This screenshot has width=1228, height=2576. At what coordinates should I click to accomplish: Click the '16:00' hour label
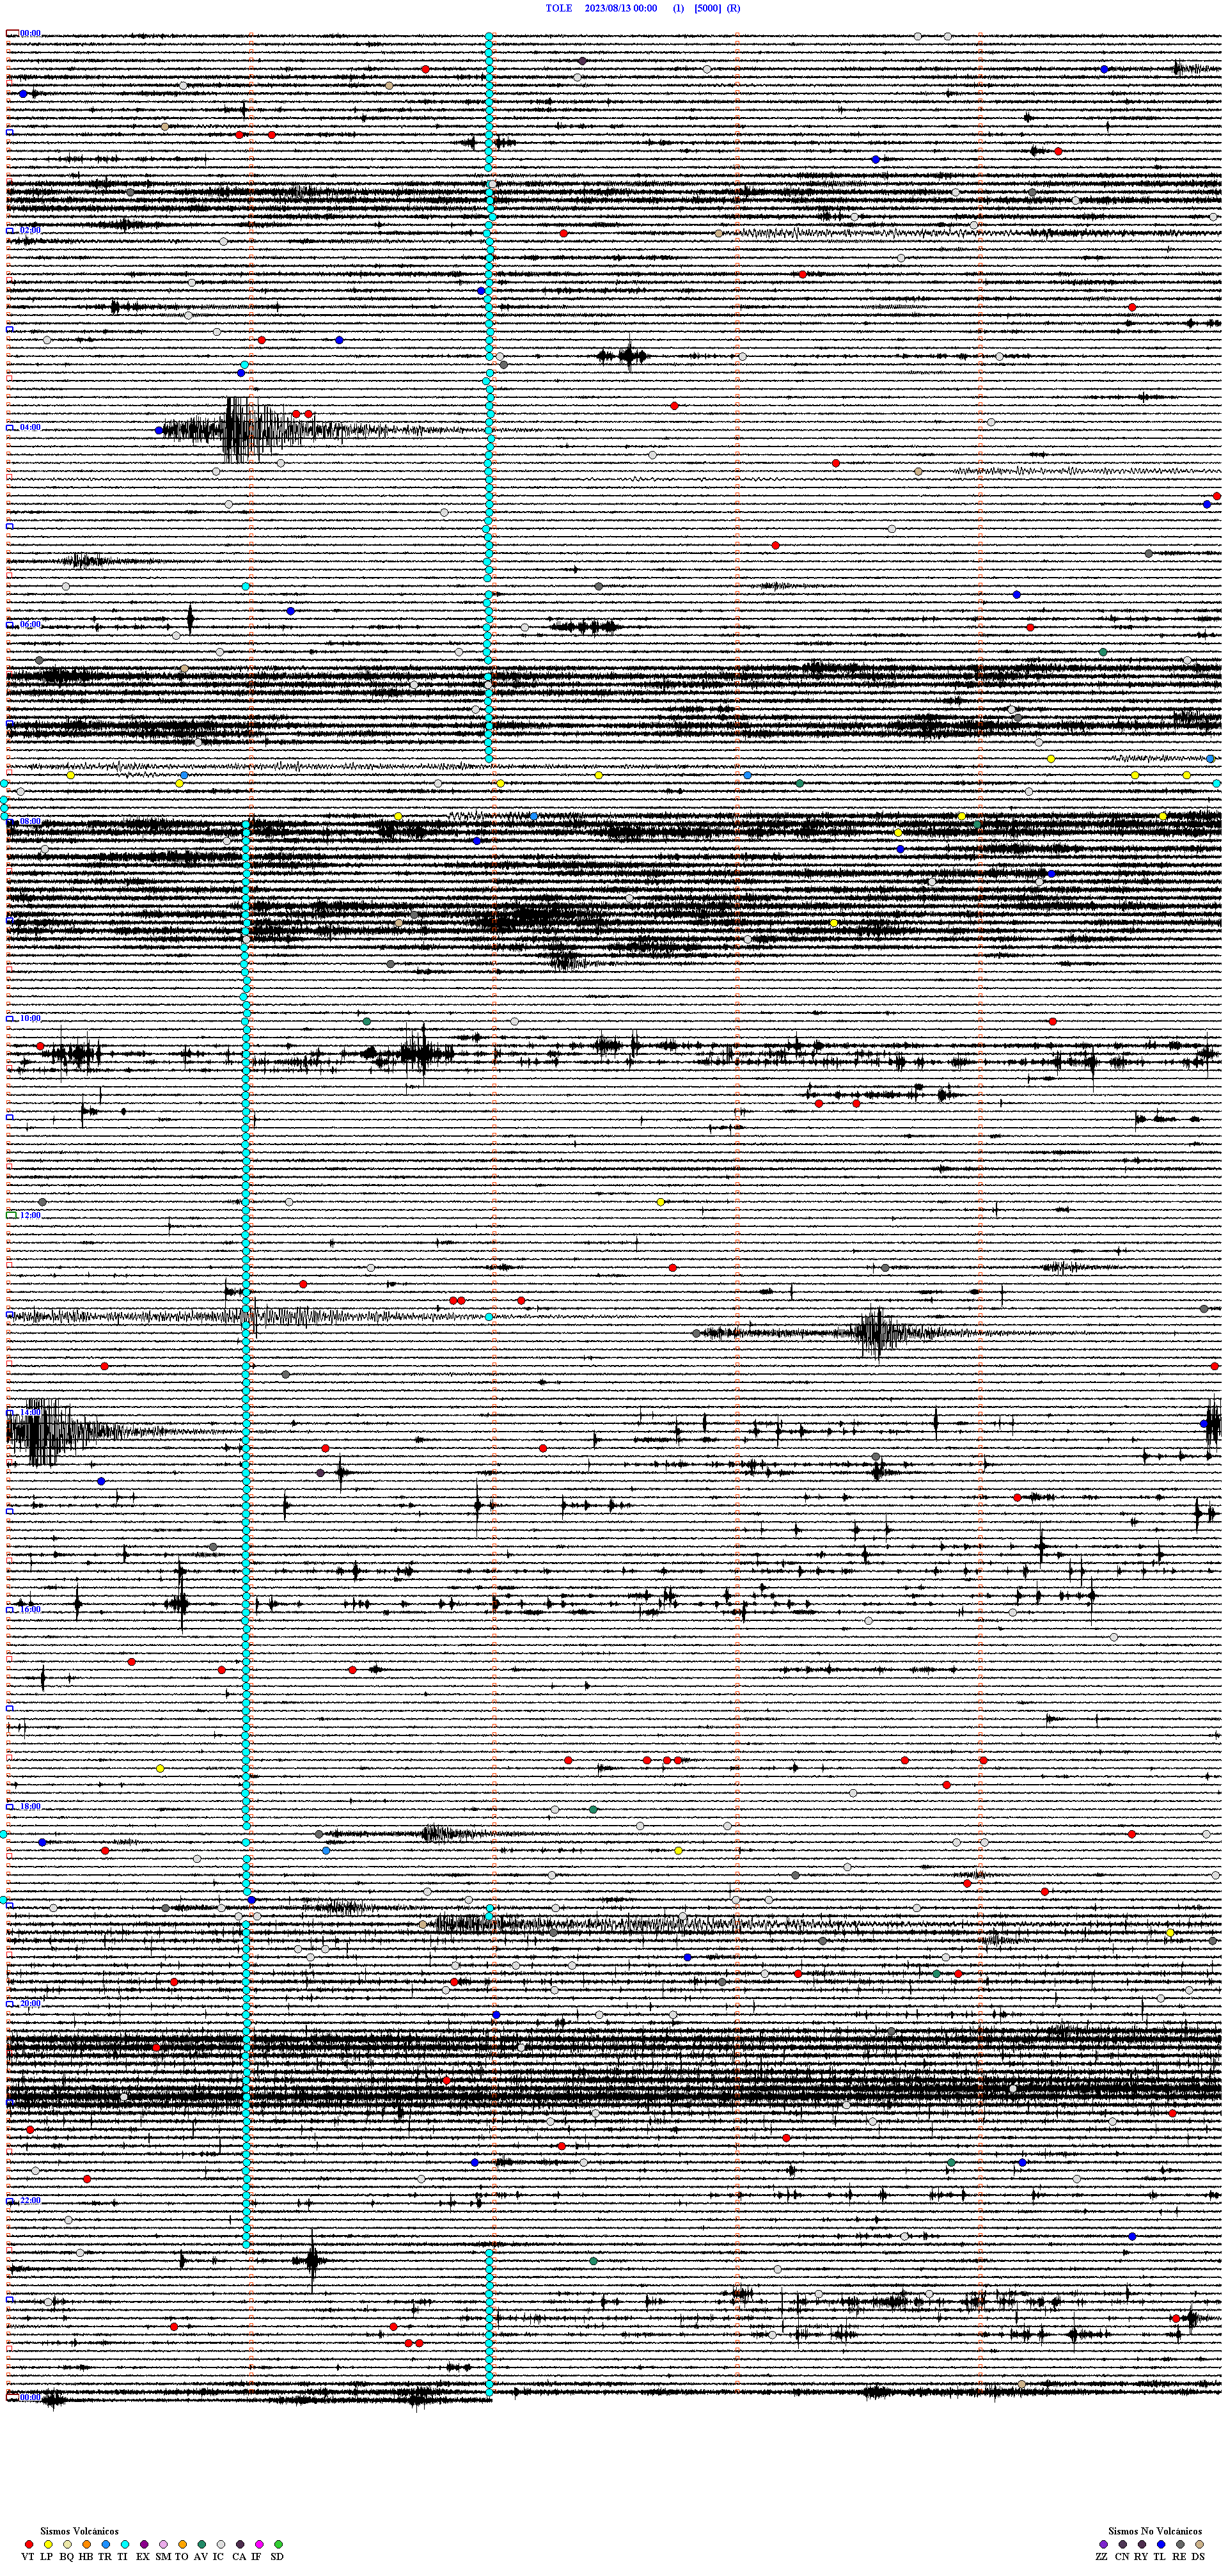pos(30,1610)
